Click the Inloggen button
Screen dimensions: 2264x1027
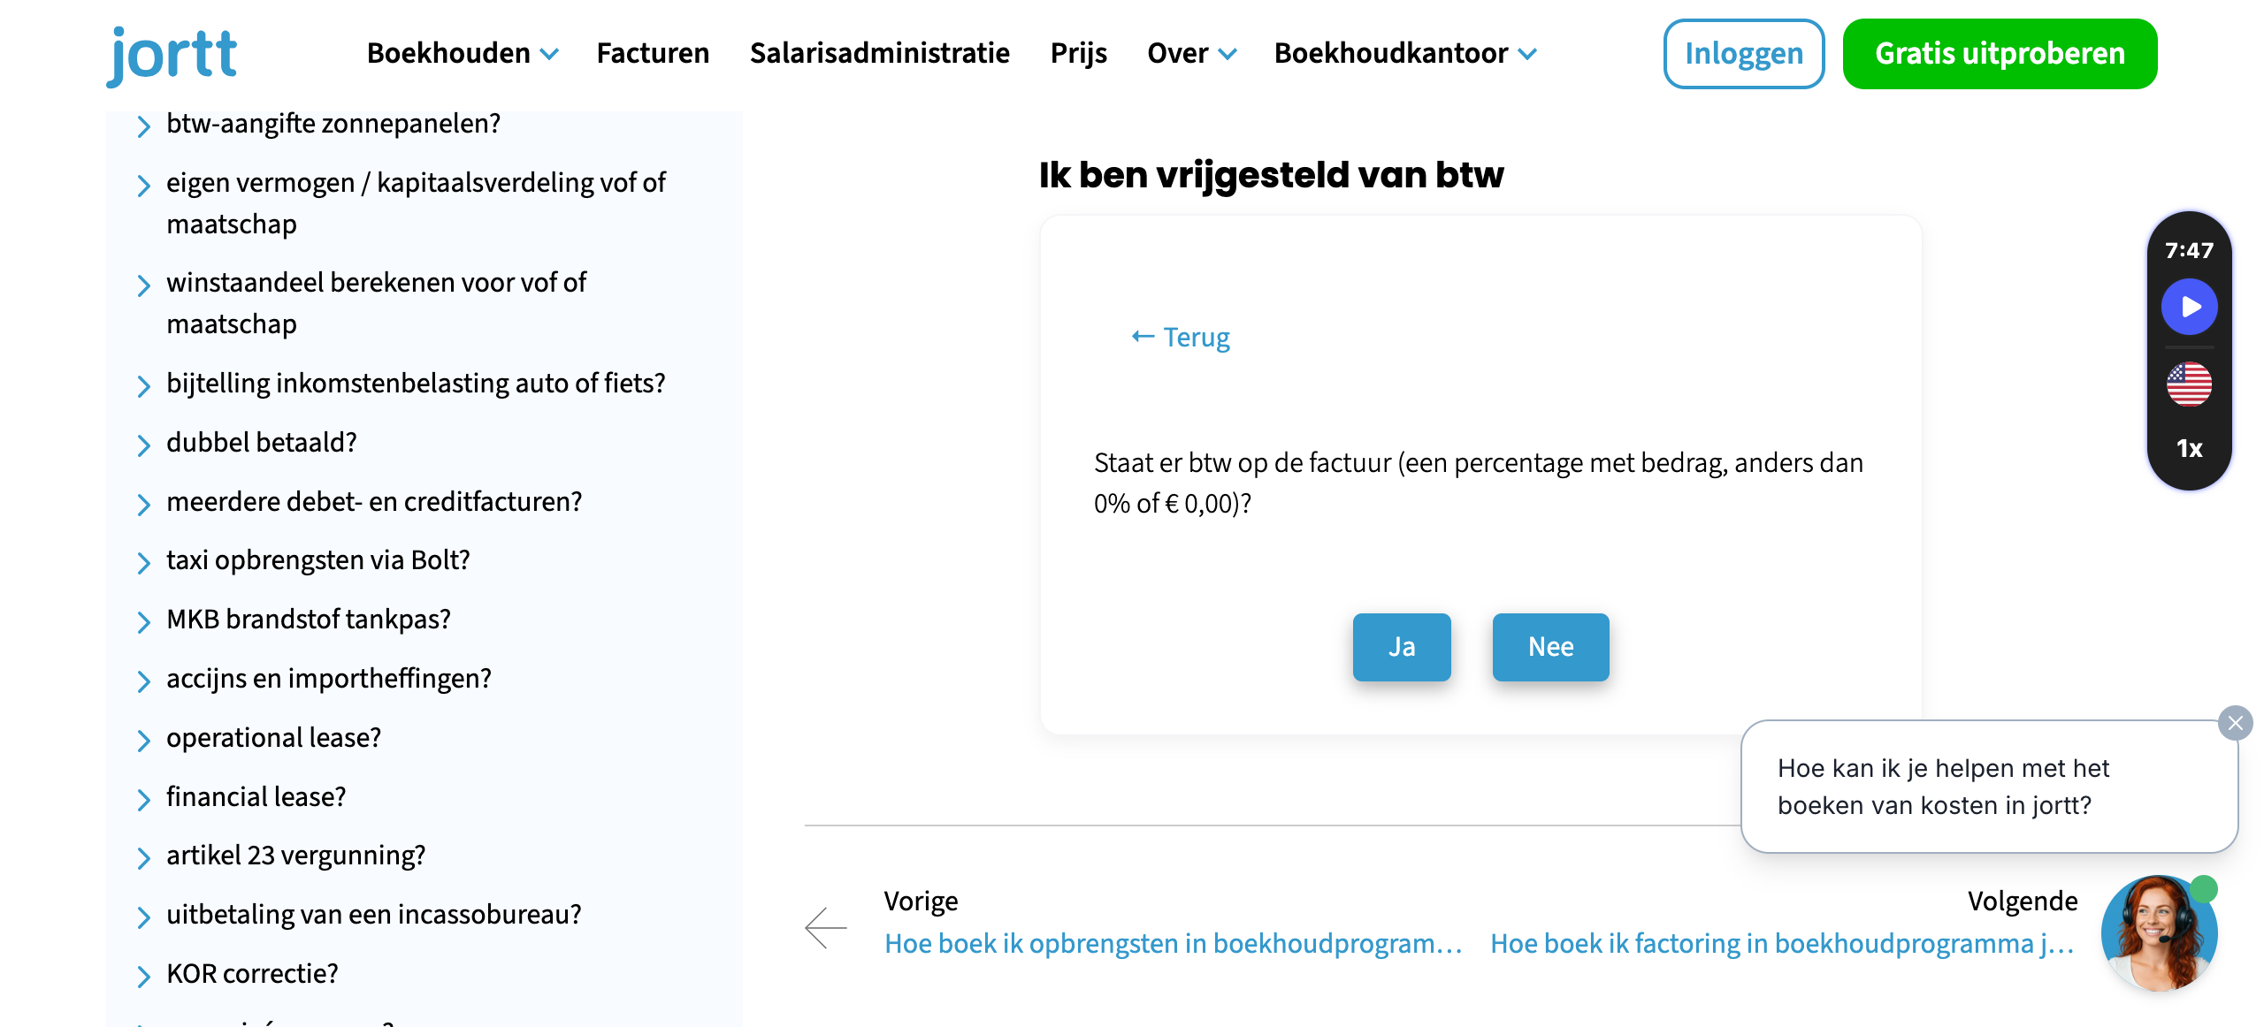click(x=1743, y=54)
